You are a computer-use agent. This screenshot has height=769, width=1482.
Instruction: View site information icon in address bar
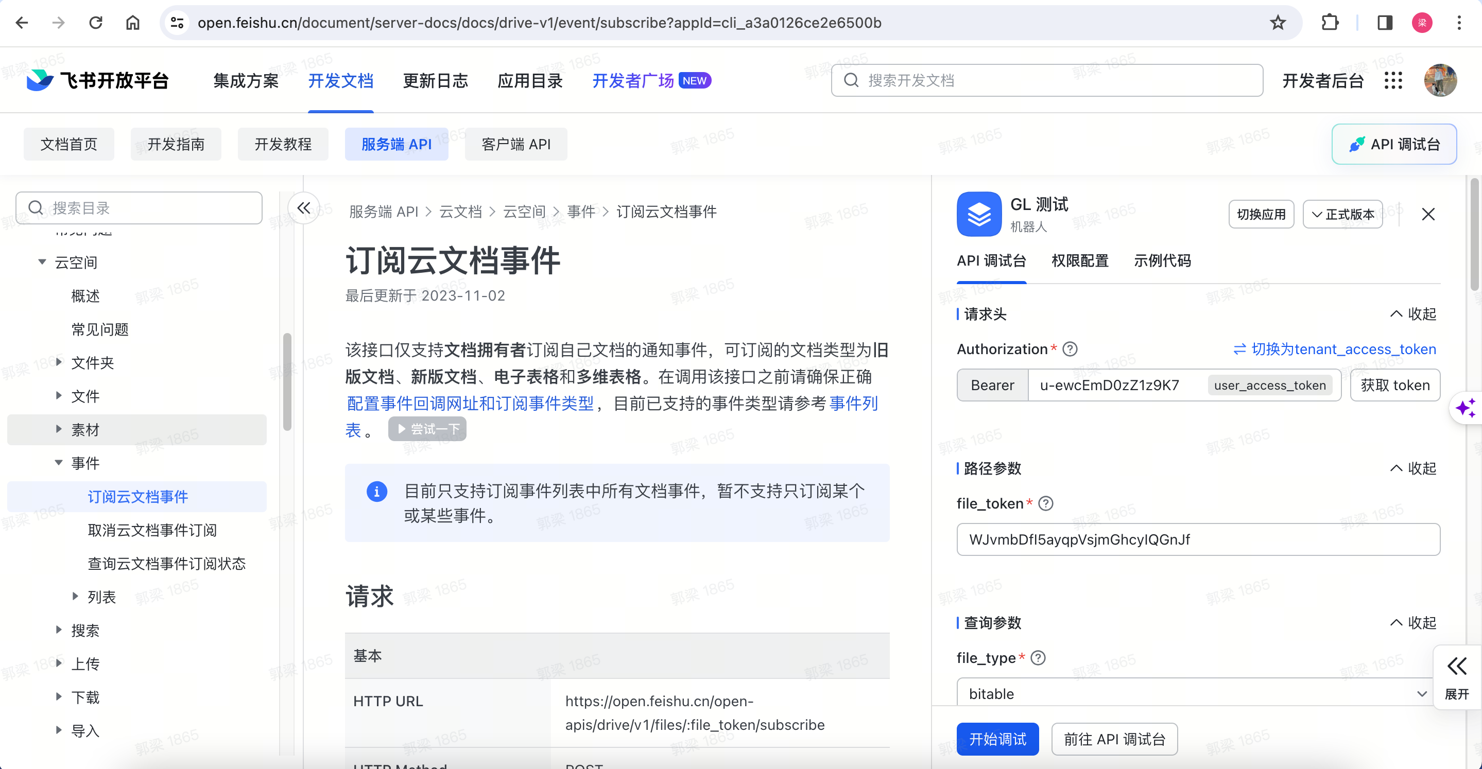[x=177, y=23]
